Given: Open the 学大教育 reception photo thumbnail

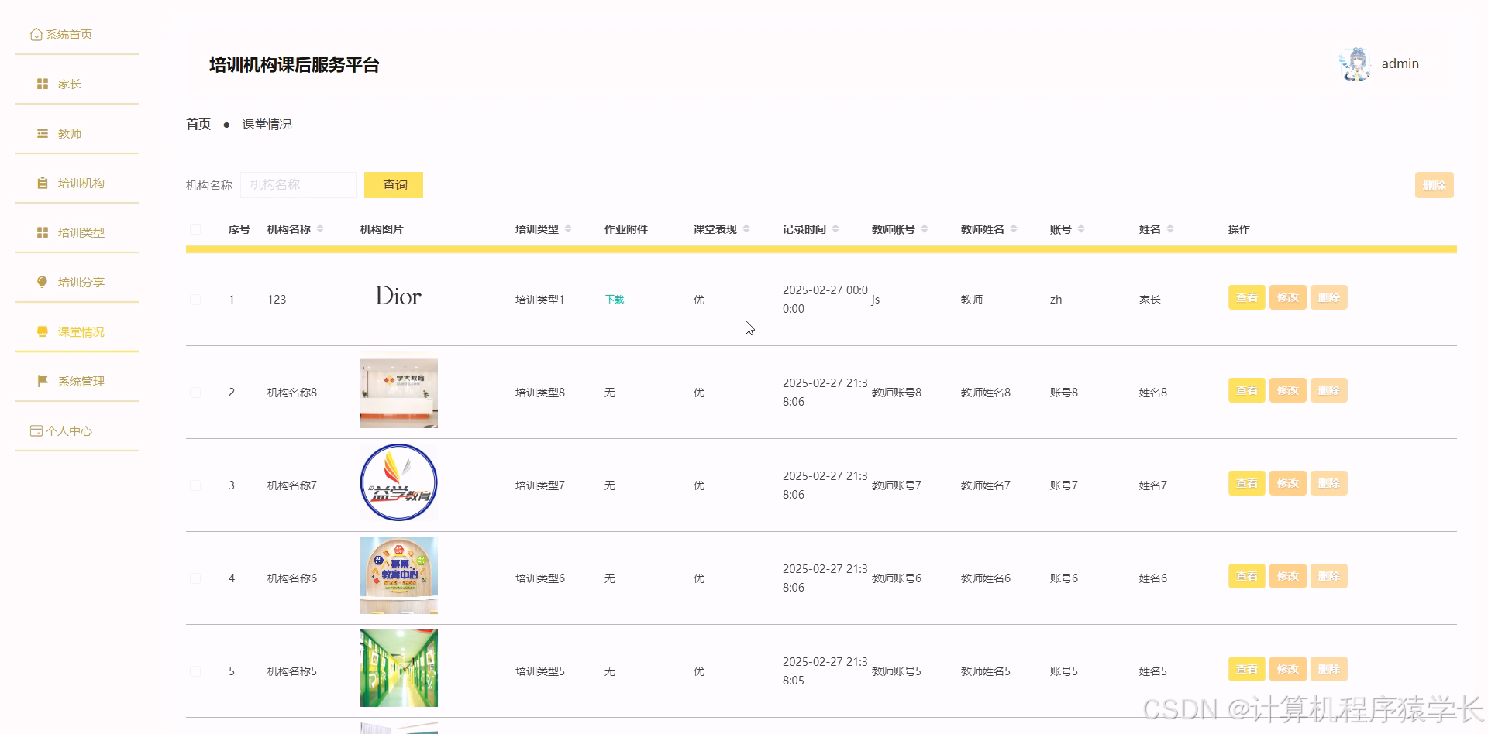Looking at the screenshot, I should 399,389.
